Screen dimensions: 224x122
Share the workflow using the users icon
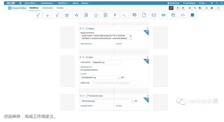tap(212, 8)
